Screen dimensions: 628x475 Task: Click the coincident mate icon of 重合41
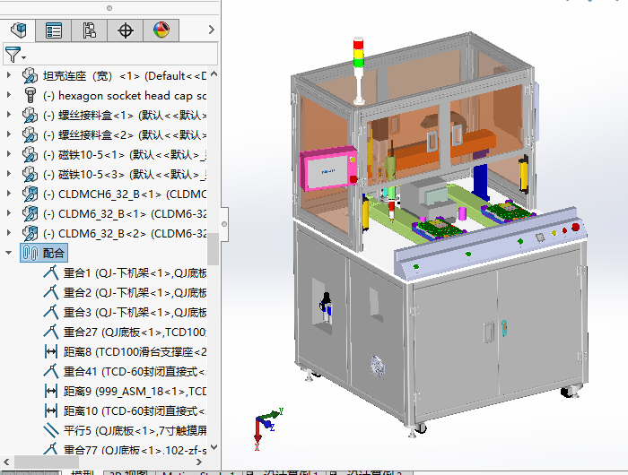(x=51, y=371)
